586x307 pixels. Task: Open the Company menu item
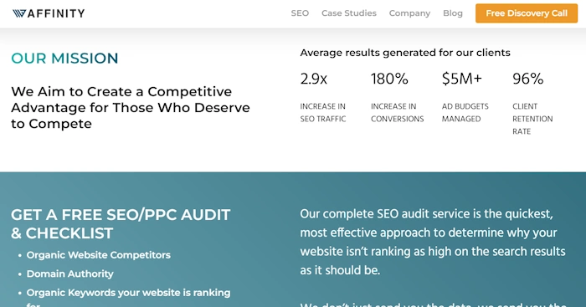[409, 13]
